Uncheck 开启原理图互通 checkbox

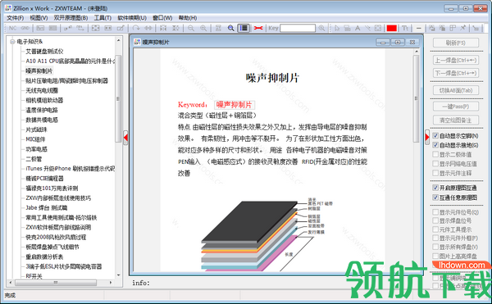click(x=435, y=188)
